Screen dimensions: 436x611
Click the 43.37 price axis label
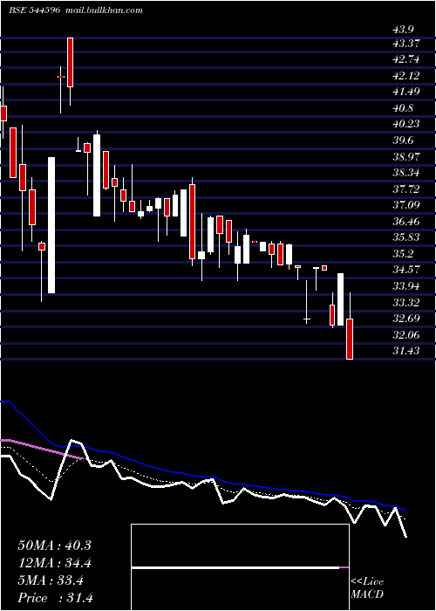pos(406,44)
